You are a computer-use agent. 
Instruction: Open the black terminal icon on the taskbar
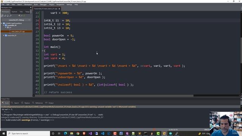click(146, 133)
